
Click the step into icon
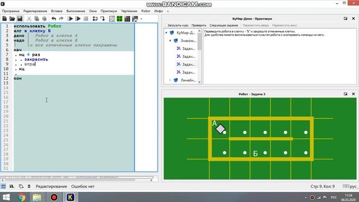click(x=103, y=19)
